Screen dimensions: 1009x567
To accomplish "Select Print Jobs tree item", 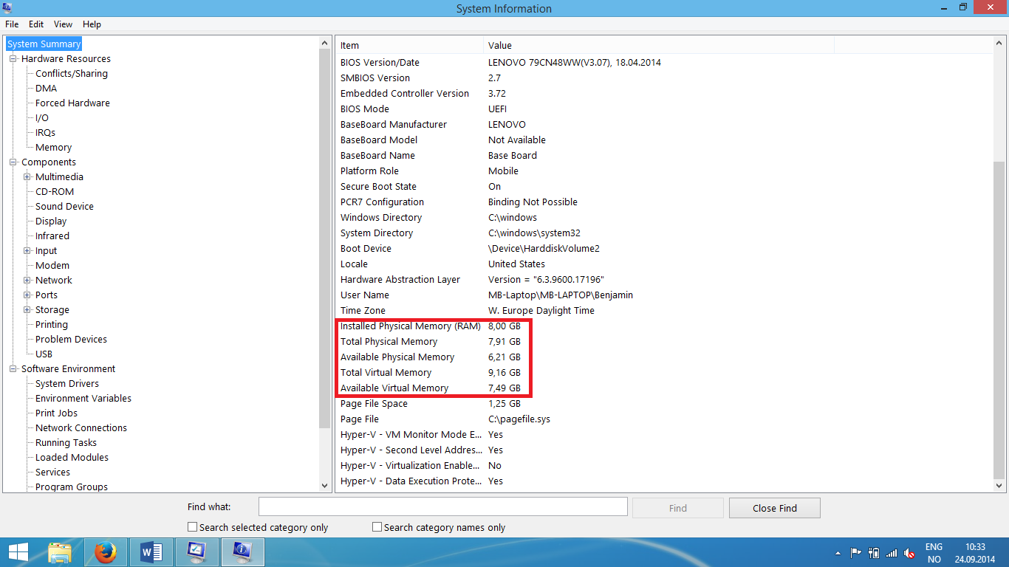I will (57, 413).
